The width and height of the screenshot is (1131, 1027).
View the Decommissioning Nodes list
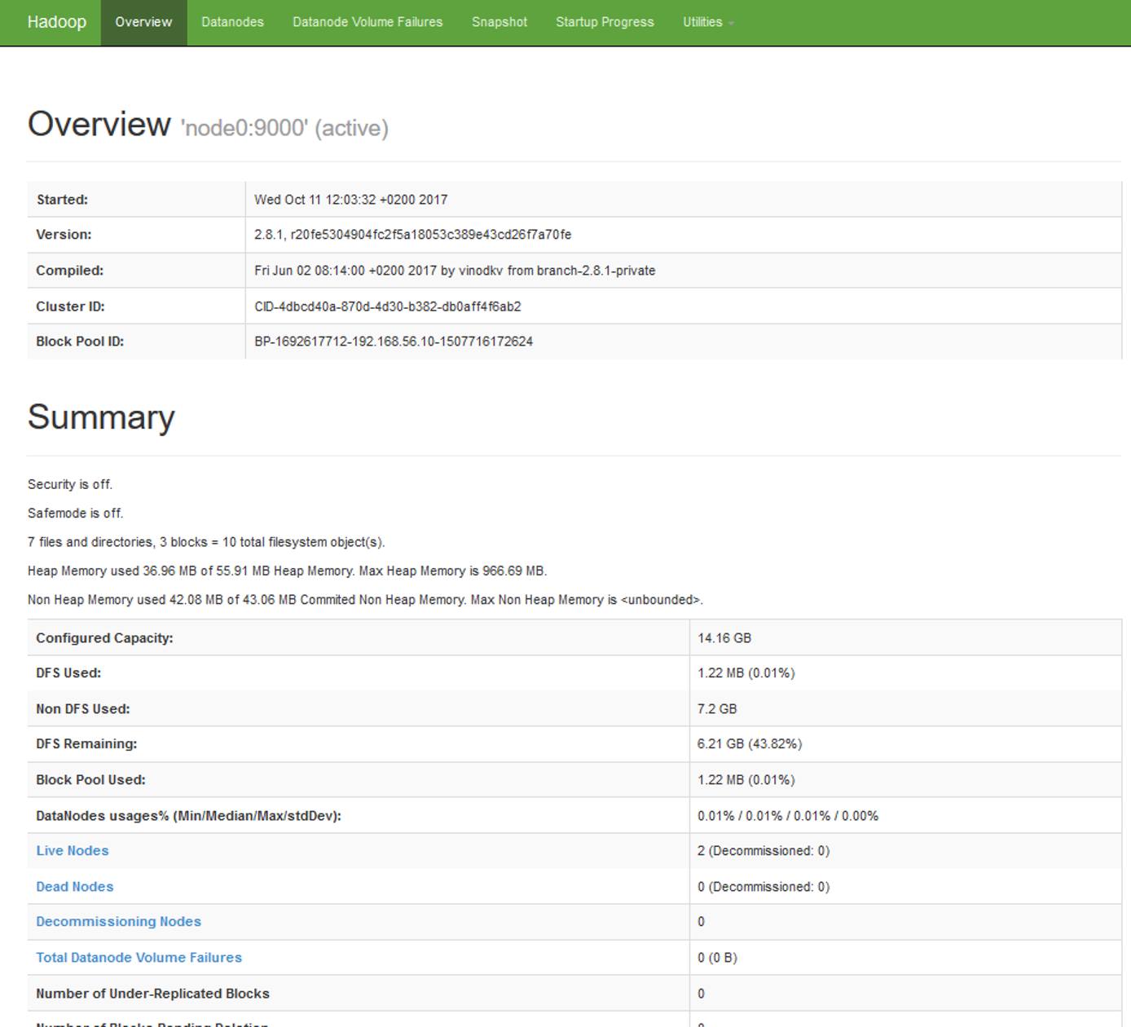point(119,921)
